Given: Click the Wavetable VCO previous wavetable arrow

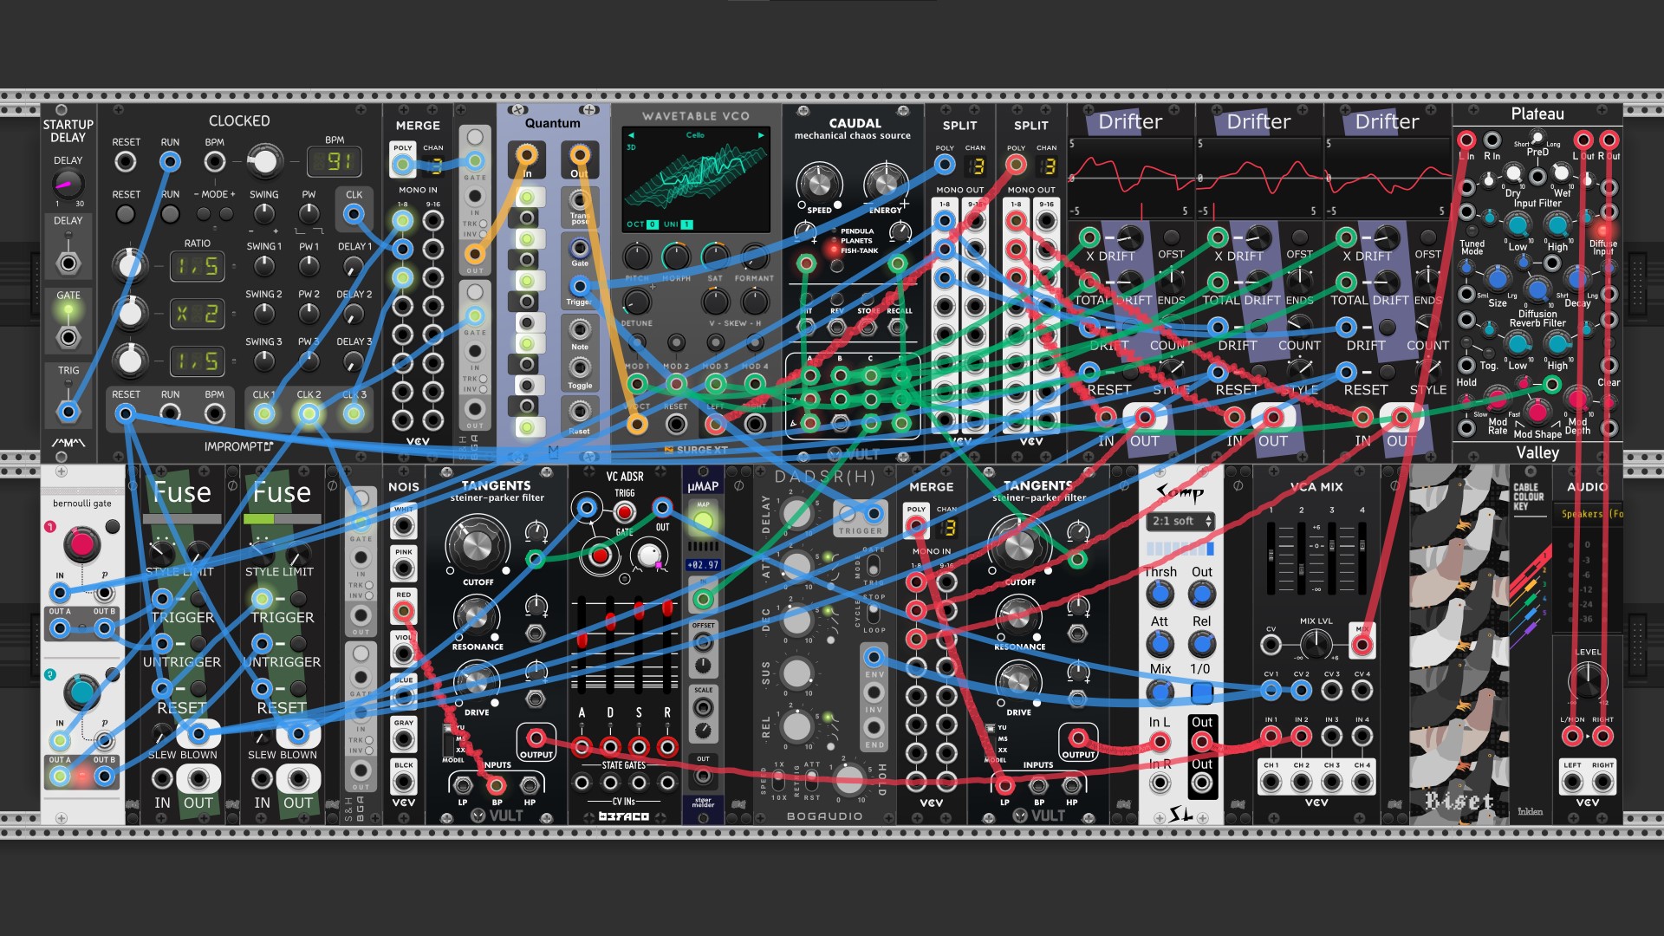Looking at the screenshot, I should click(x=631, y=135).
